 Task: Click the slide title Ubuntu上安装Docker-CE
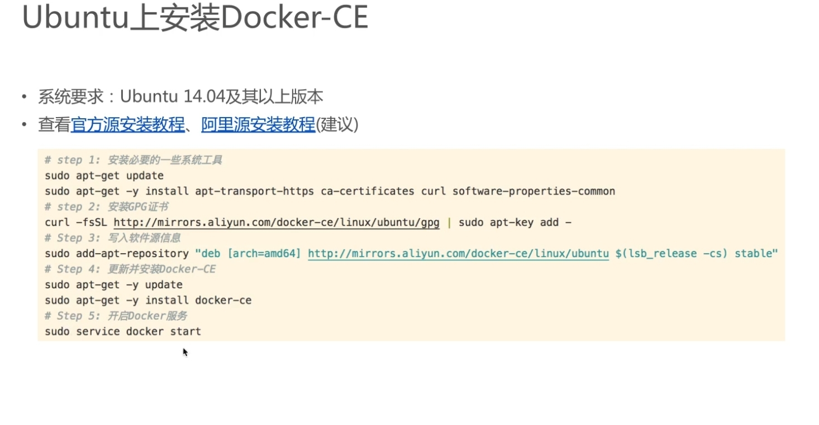(195, 19)
